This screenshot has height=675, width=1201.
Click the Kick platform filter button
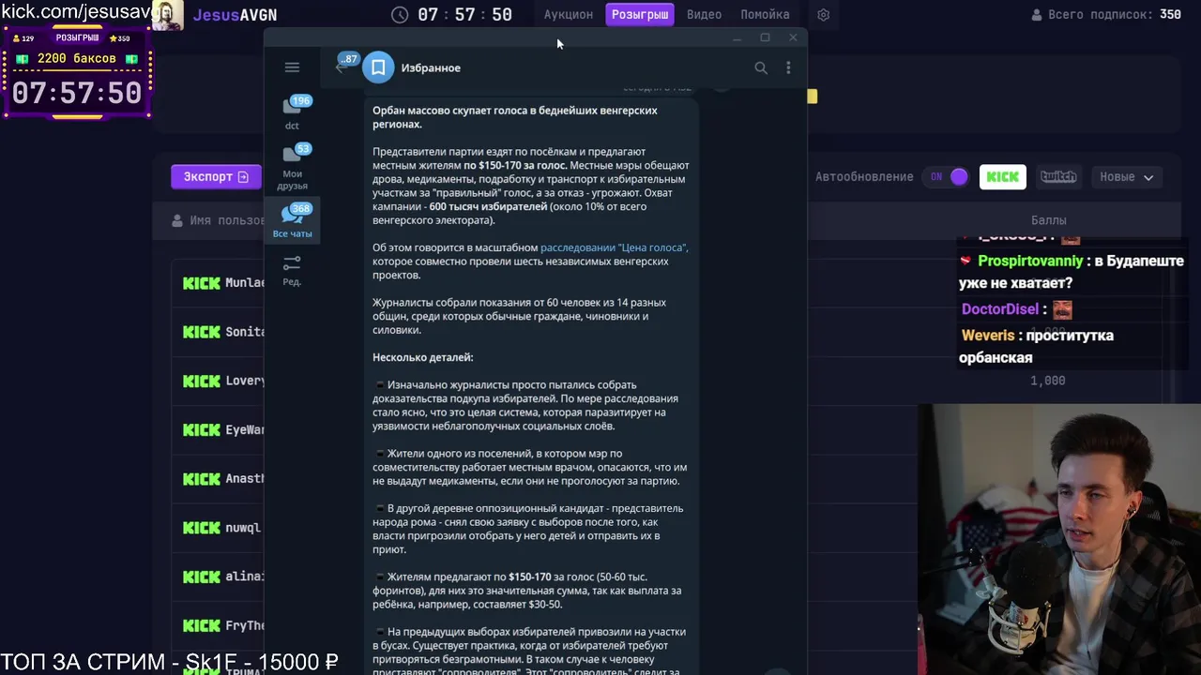(1002, 176)
